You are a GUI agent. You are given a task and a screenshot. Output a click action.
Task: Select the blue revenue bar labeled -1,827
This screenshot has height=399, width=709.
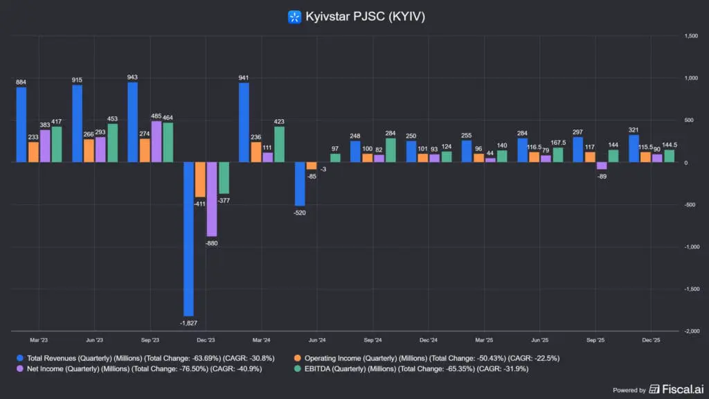point(188,239)
